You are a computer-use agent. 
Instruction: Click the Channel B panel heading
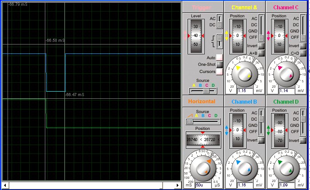(244, 102)
